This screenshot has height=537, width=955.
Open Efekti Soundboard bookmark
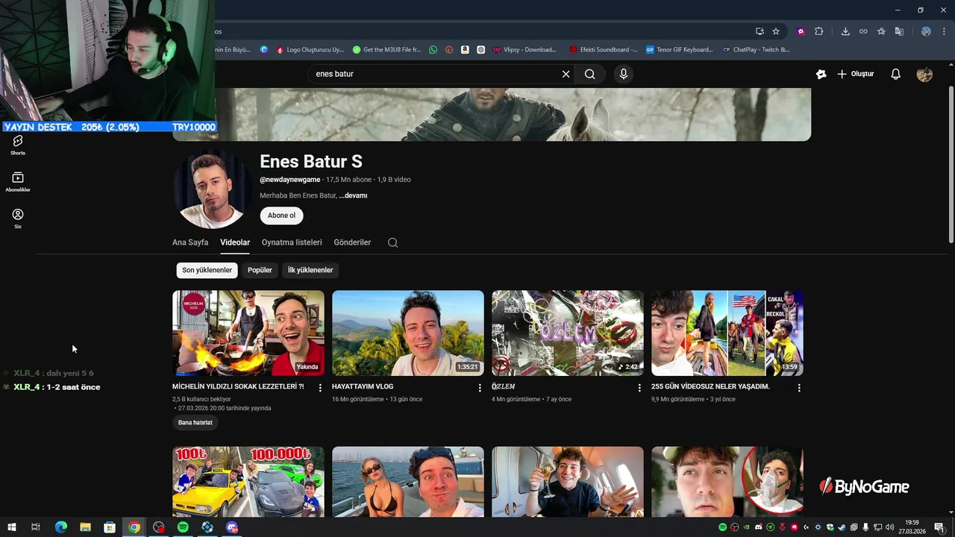pyautogui.click(x=604, y=50)
